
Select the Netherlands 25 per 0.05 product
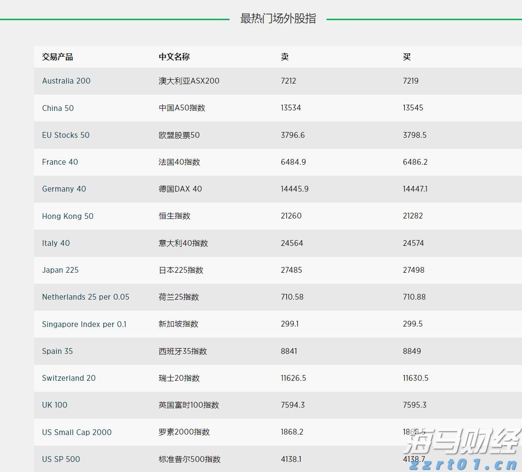pos(85,297)
